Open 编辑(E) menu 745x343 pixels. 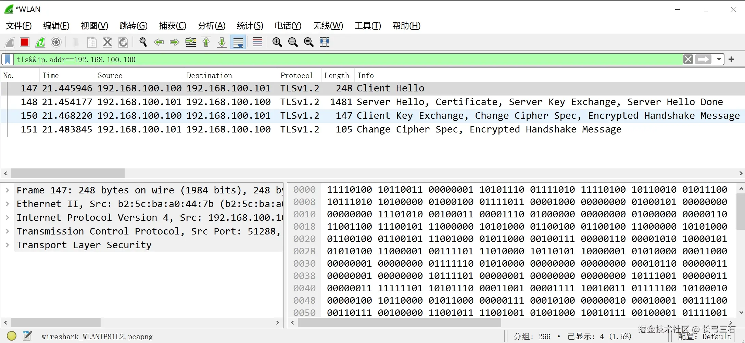(56, 26)
